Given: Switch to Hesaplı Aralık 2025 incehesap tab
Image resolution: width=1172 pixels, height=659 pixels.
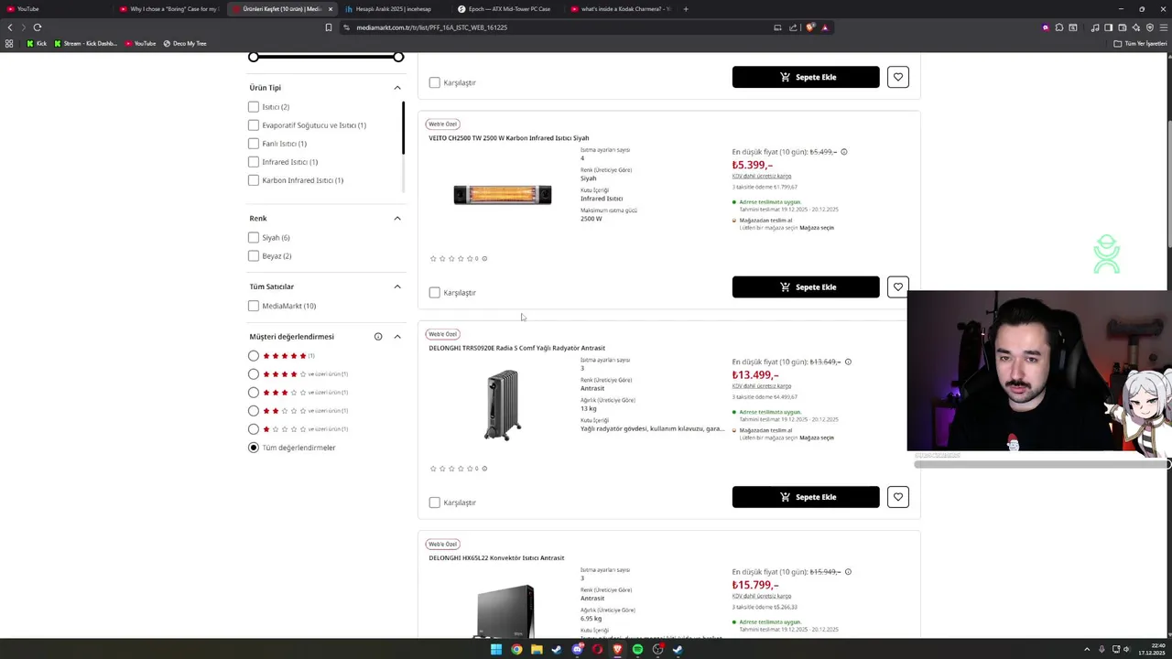Looking at the screenshot, I should click(394, 9).
